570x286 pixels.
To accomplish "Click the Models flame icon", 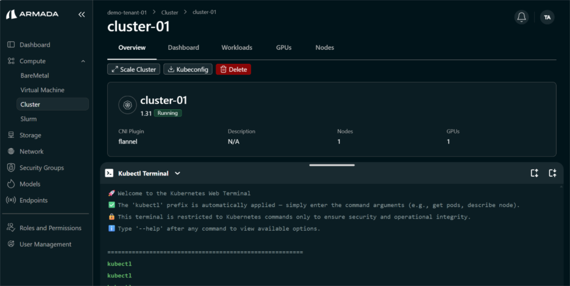I will pos(11,184).
